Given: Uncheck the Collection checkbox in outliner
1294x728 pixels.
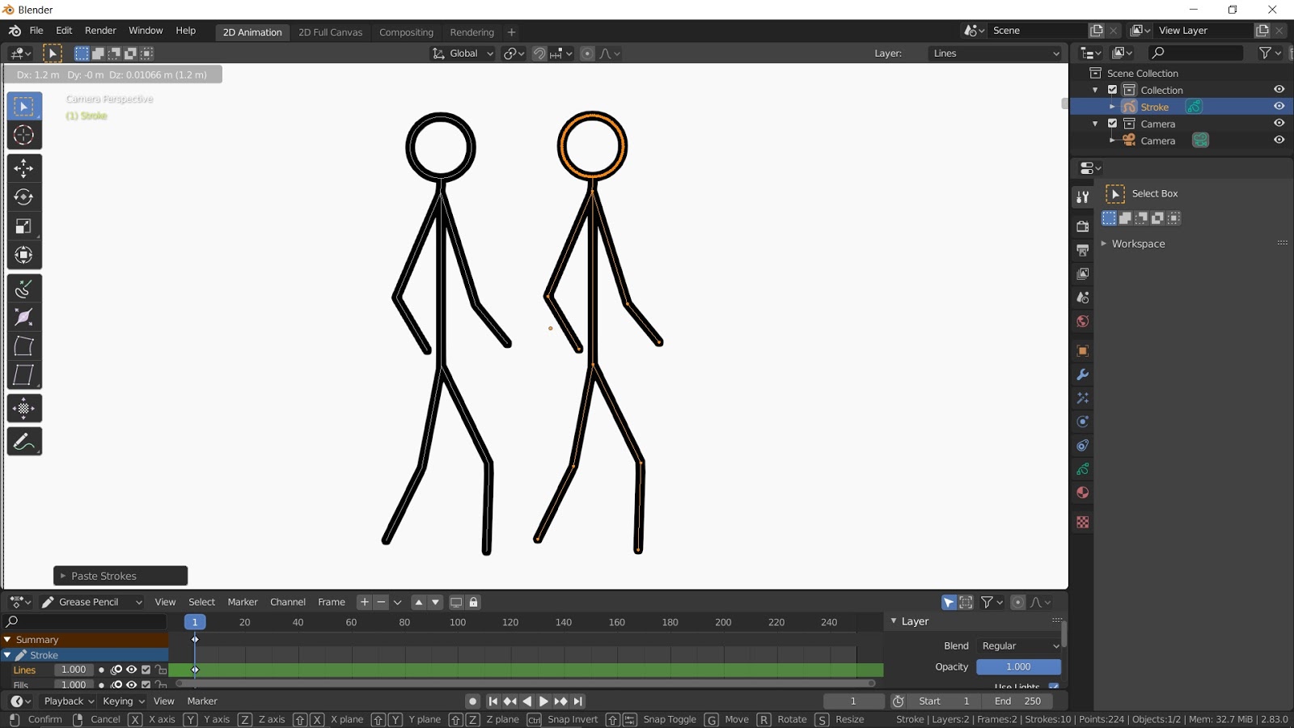Looking at the screenshot, I should [x=1113, y=89].
